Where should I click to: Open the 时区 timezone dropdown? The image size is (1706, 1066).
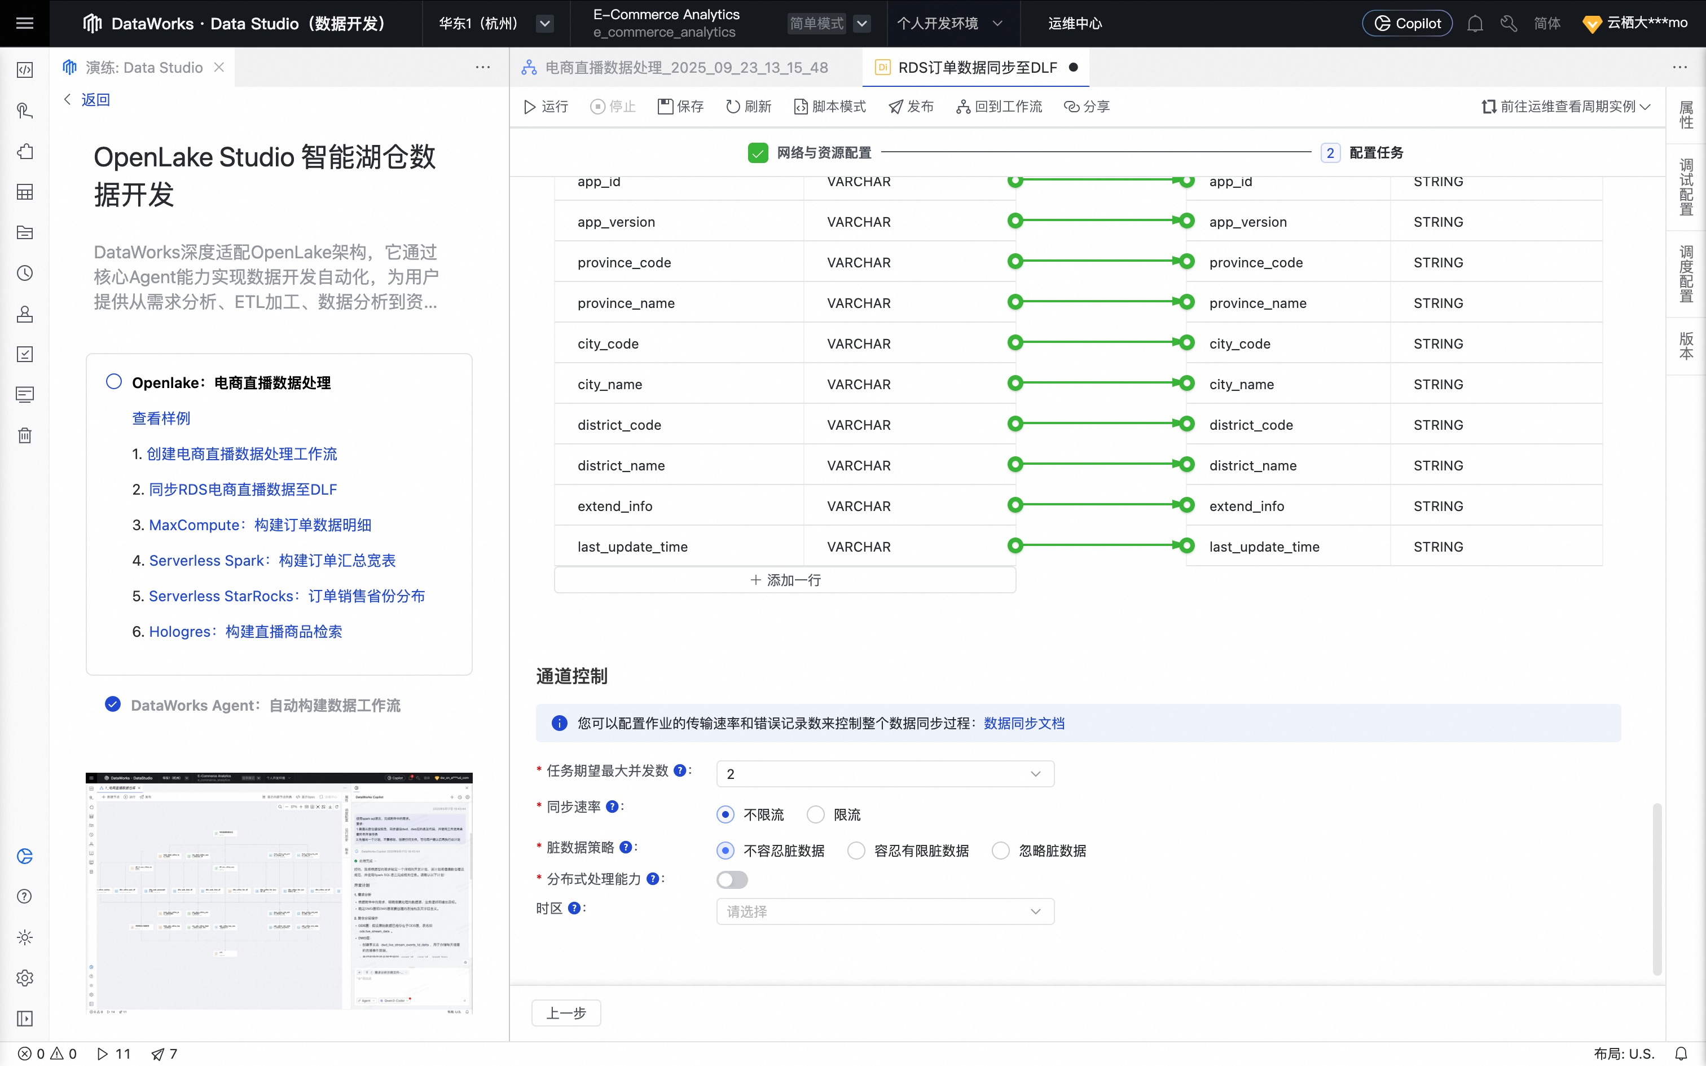tap(885, 911)
